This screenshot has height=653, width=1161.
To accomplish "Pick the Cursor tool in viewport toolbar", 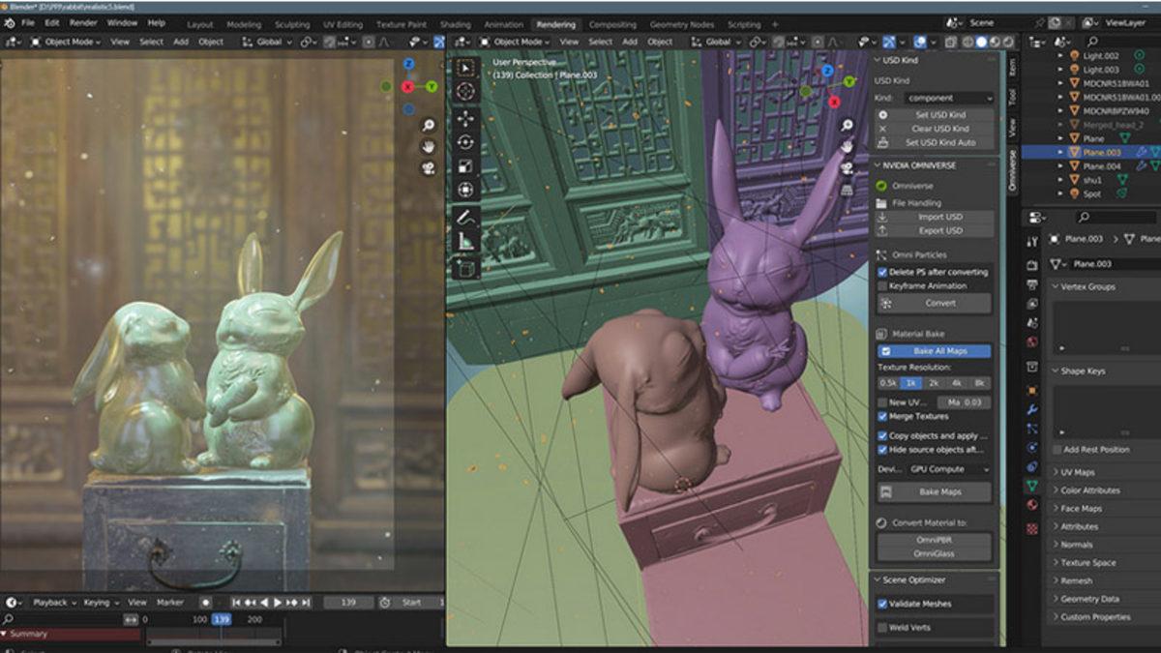I will tap(465, 91).
